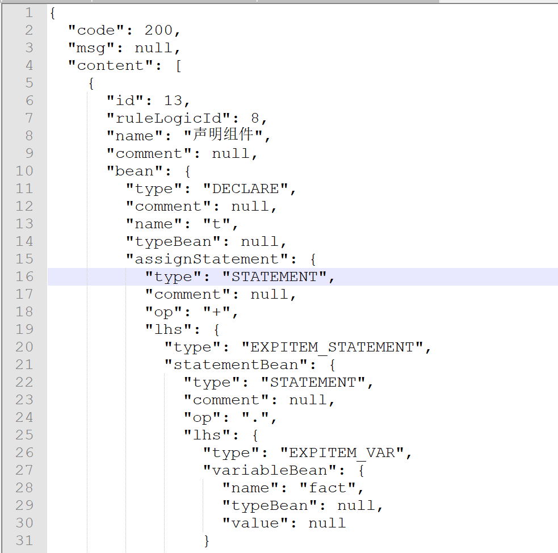Click the "comment" key on line 9
The image size is (558, 553).
click(x=149, y=153)
